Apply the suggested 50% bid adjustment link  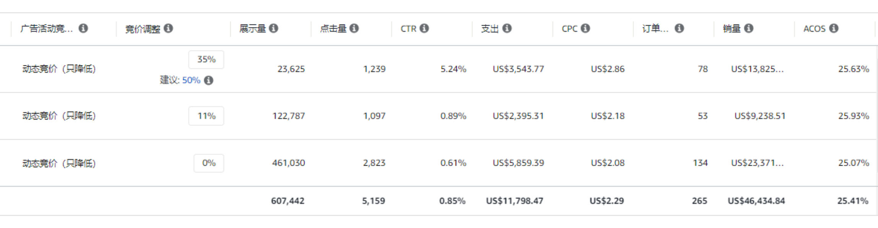pyautogui.click(x=191, y=80)
